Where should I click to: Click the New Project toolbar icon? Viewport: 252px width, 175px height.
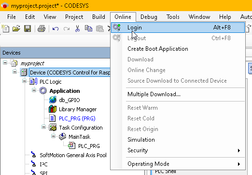point(5,29)
